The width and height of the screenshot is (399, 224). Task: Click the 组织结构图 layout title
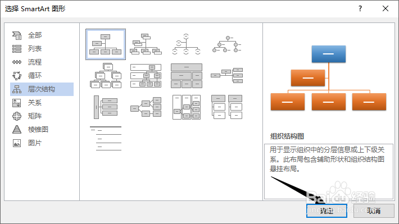[x=287, y=136]
